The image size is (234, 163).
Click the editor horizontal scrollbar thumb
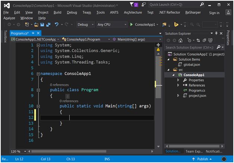tap(69, 151)
